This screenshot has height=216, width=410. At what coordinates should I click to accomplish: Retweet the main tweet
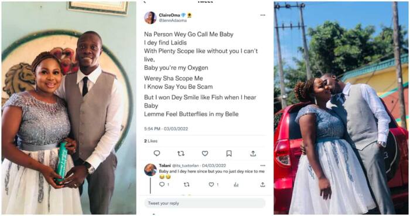[181, 153]
